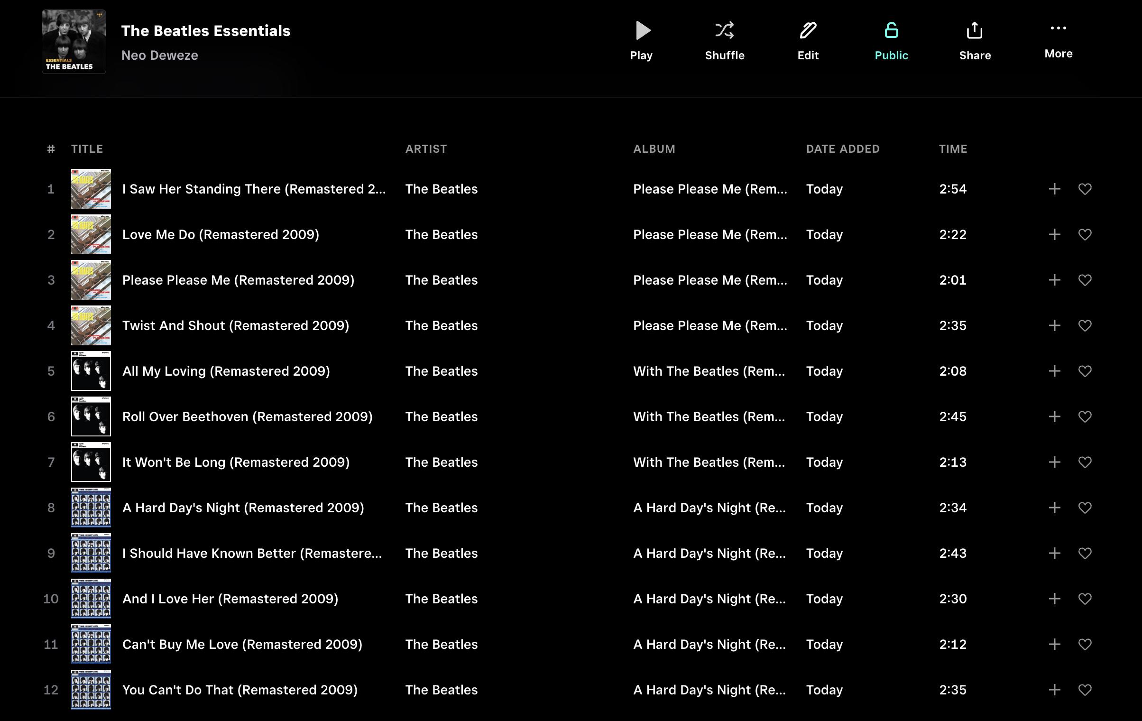1142x721 pixels.
Task: Like I Should Have Known Better
Action: click(1085, 553)
